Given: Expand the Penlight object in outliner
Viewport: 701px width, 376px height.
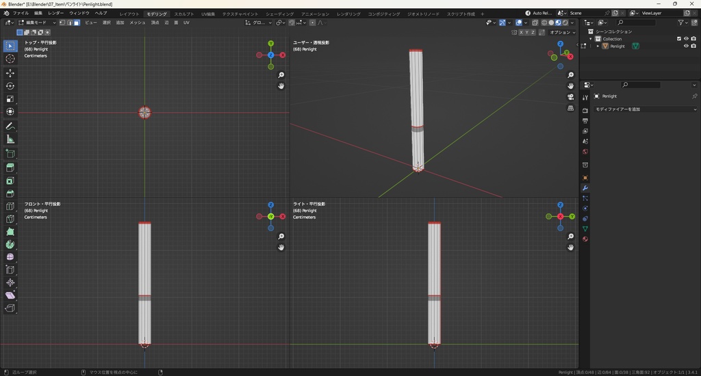Looking at the screenshot, I should click(598, 46).
